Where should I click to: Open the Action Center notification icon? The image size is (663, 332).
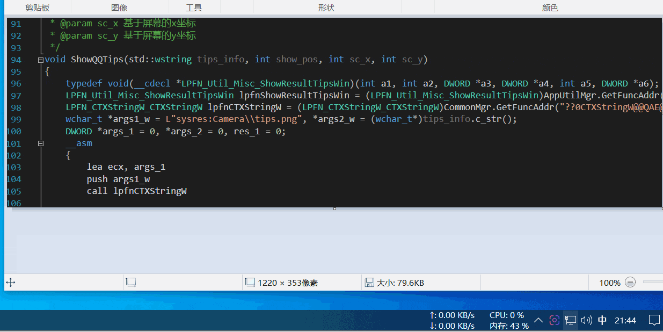pos(654,320)
